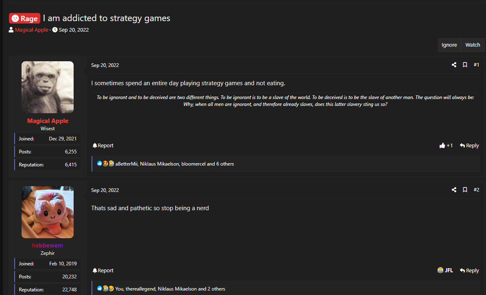Click reaction emoji icons on post #2
Viewport: 486px width, 295px height.
pos(105,289)
